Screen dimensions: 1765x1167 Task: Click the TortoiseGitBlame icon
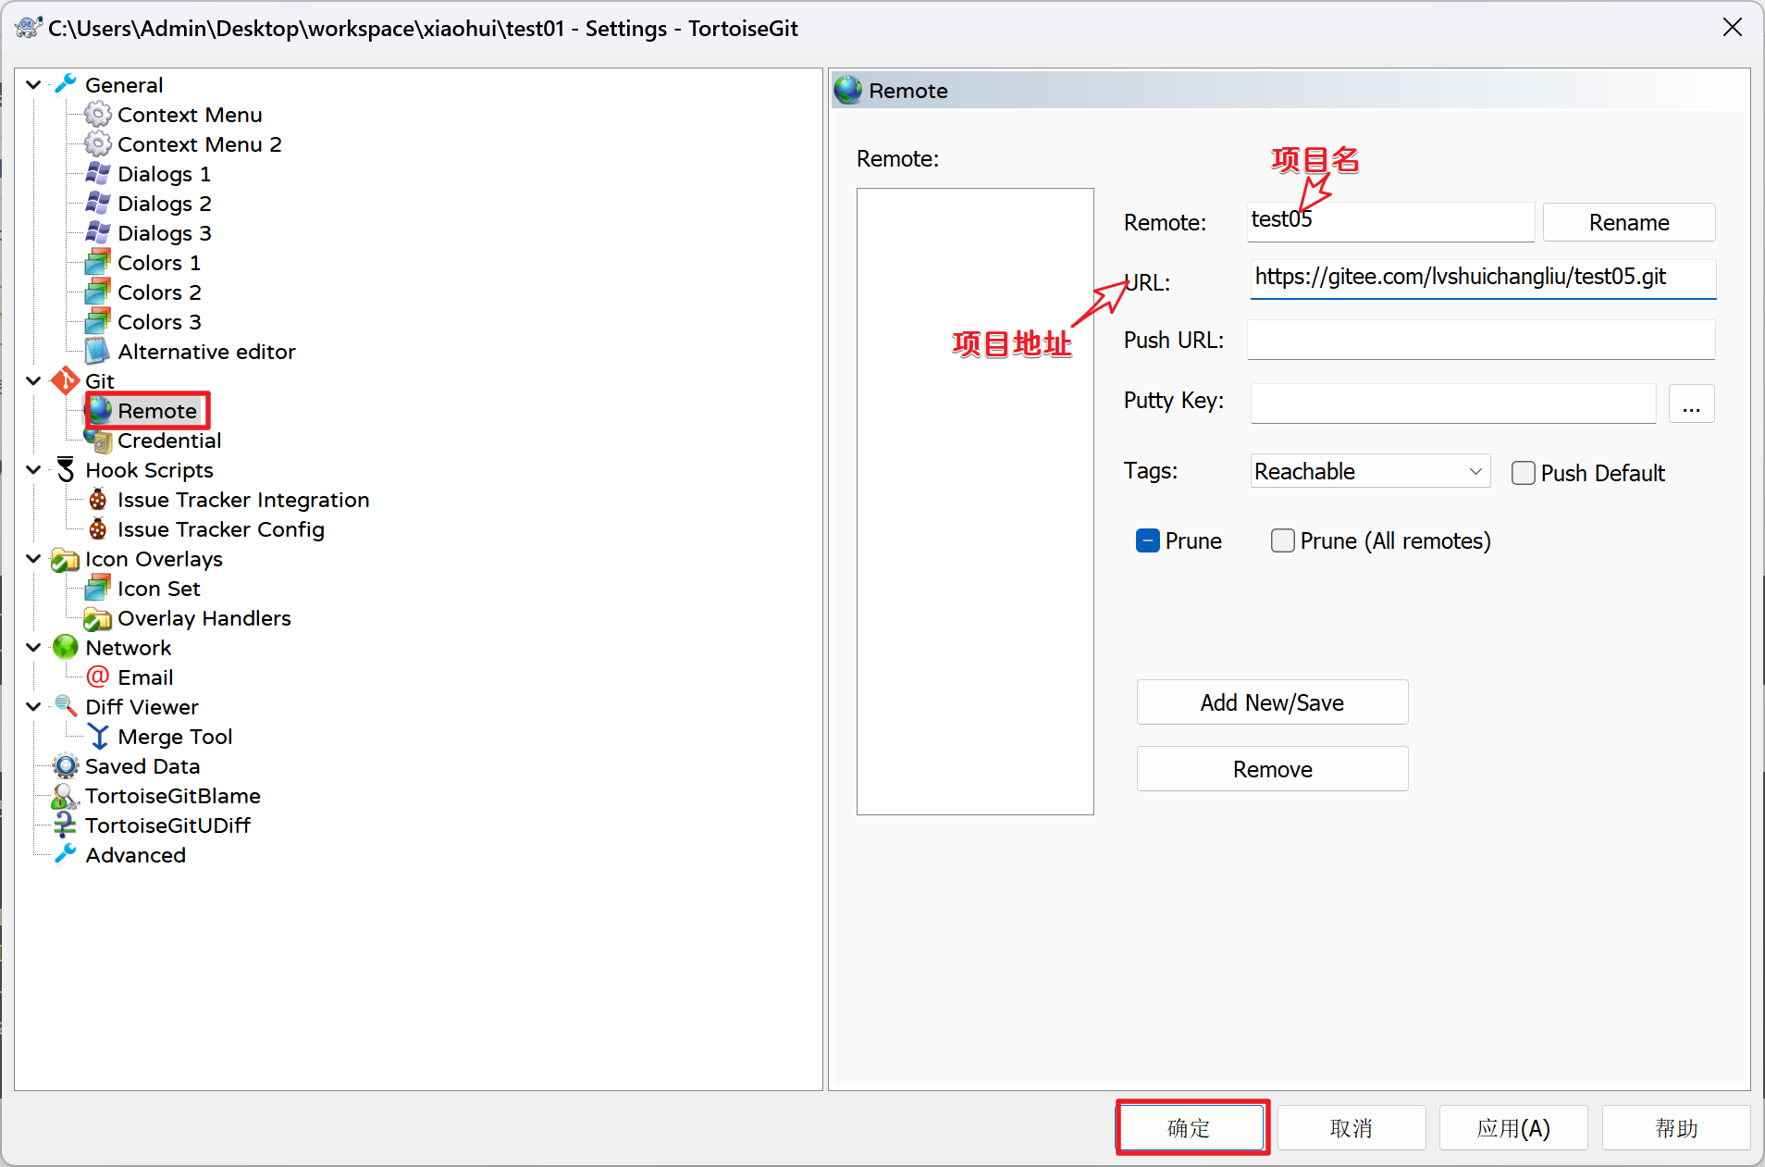tap(65, 795)
